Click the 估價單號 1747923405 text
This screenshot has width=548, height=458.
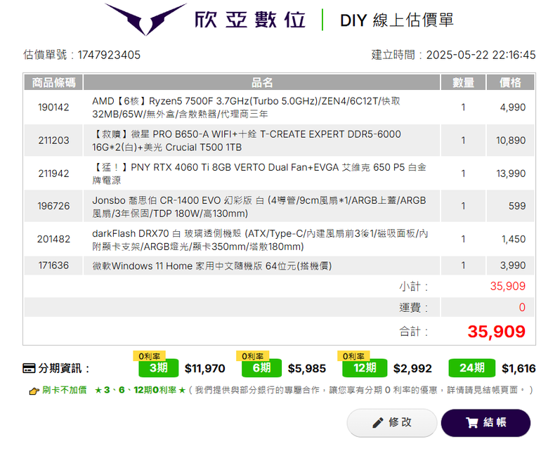coord(81,55)
